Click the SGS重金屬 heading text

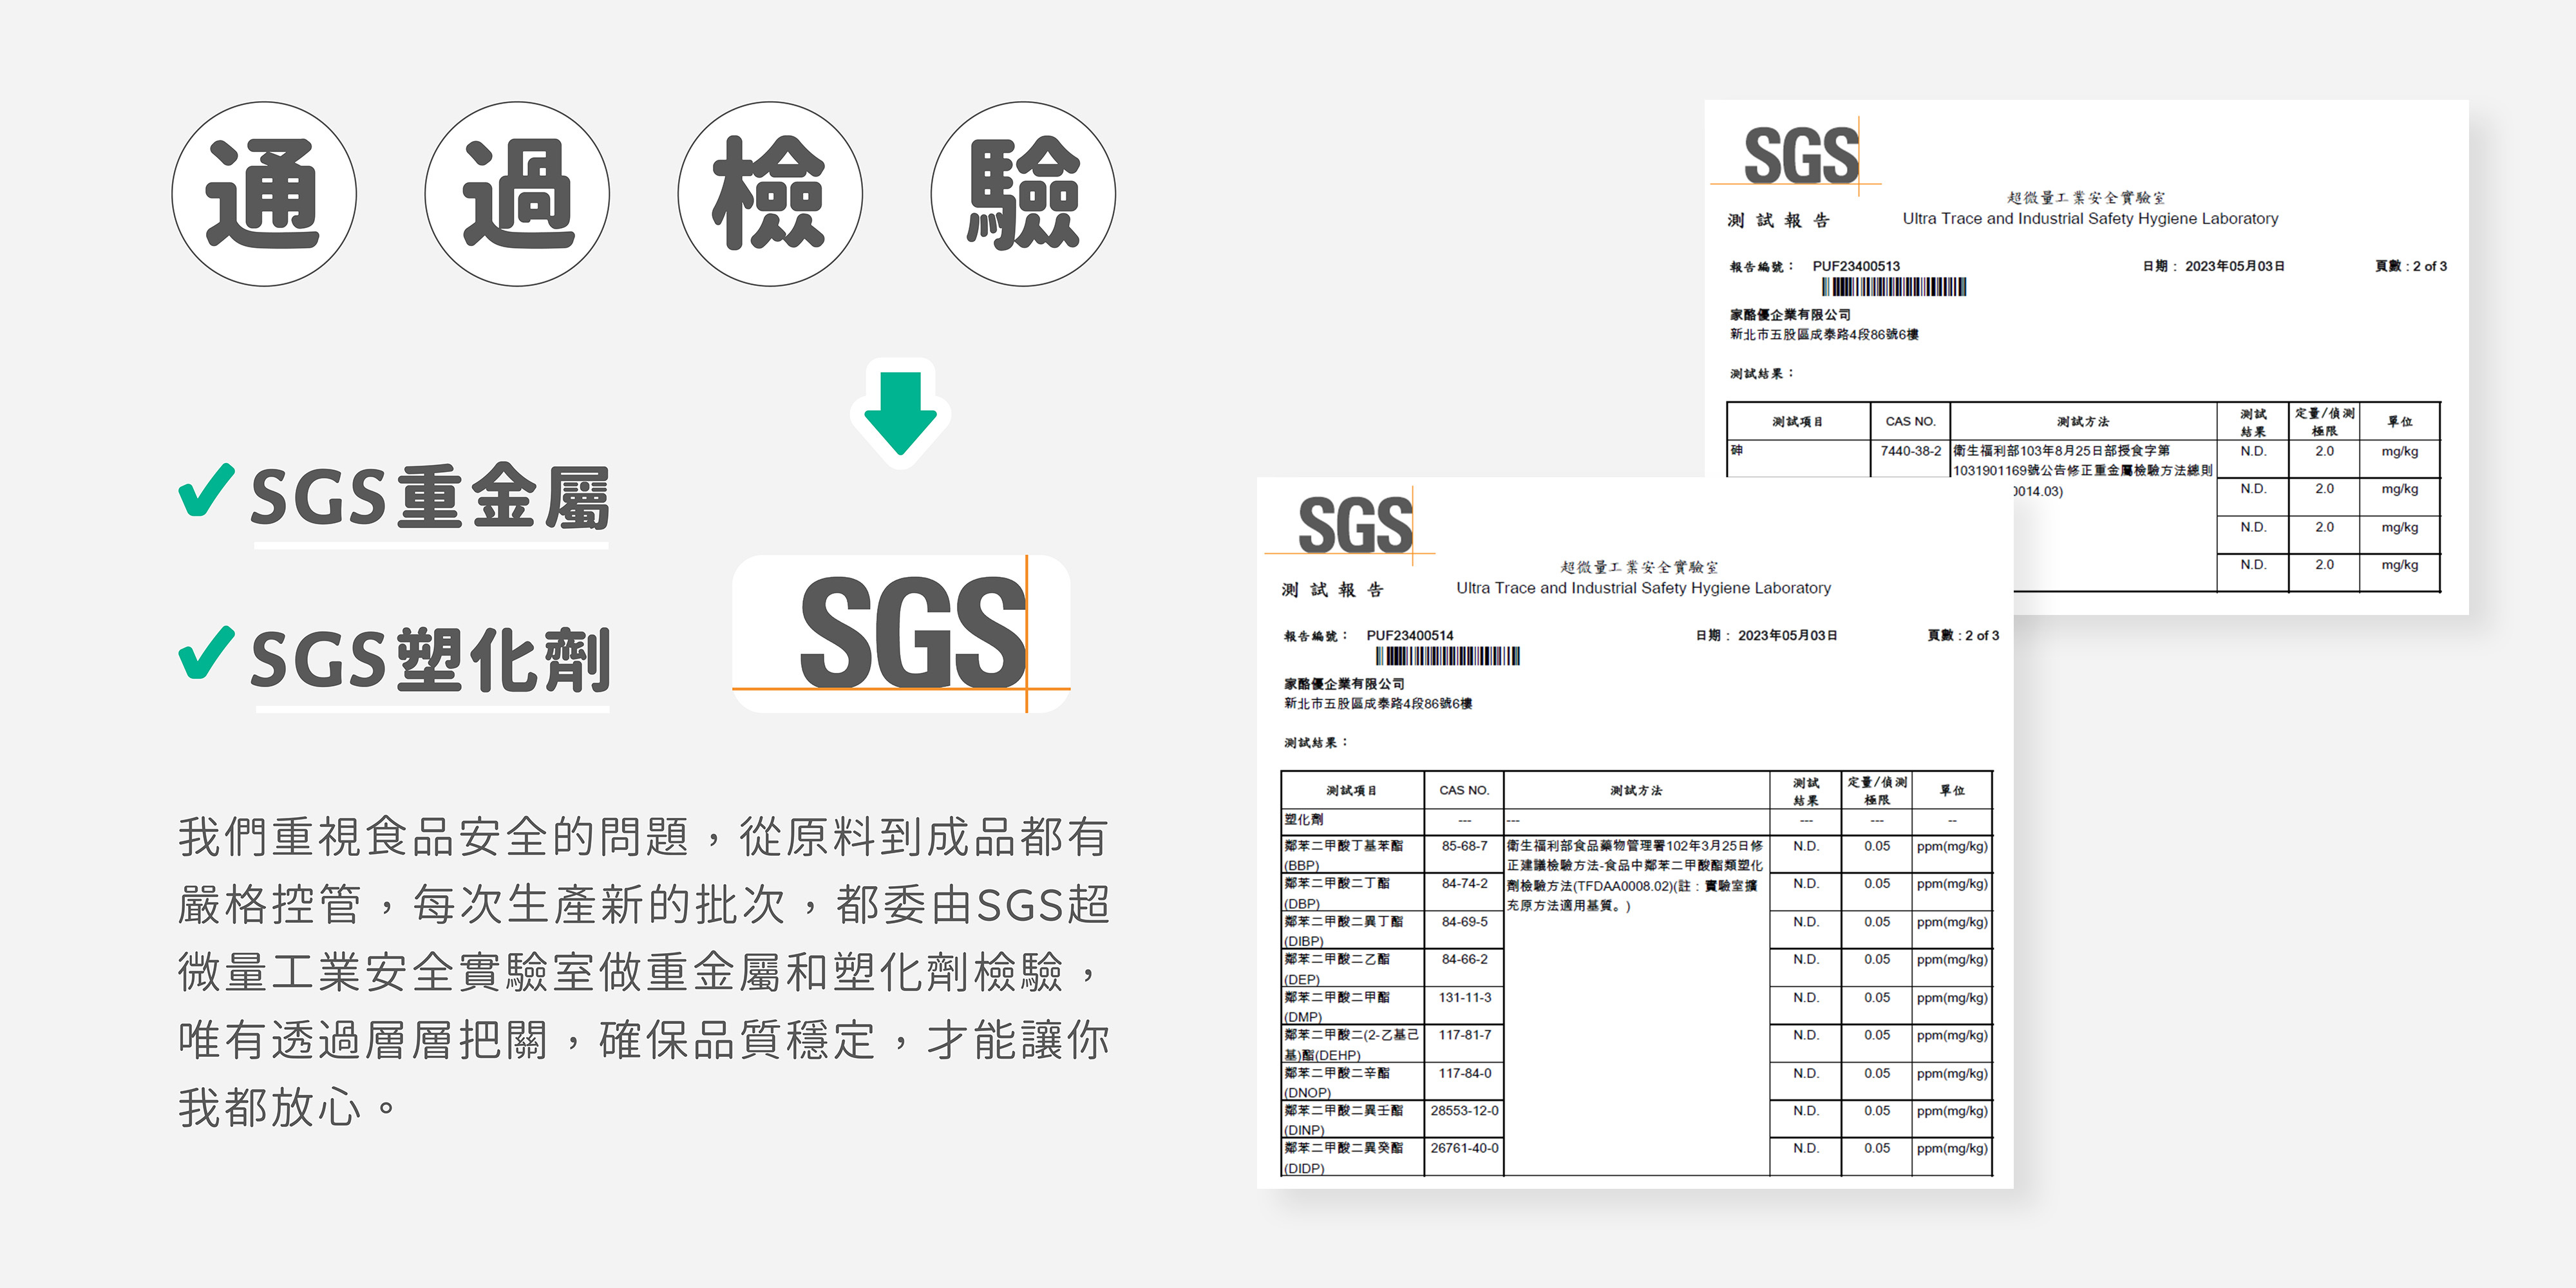coord(430,497)
